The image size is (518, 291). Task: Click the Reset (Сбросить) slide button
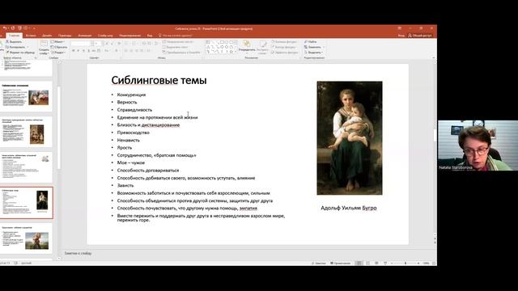pyautogui.click(x=59, y=47)
